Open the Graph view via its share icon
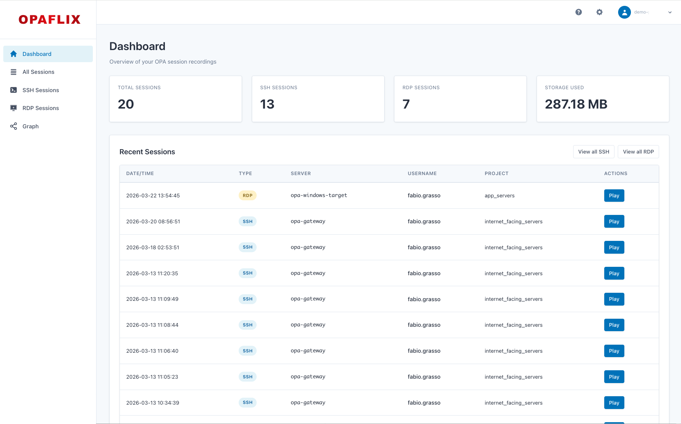The width and height of the screenshot is (681, 424). pyautogui.click(x=14, y=126)
